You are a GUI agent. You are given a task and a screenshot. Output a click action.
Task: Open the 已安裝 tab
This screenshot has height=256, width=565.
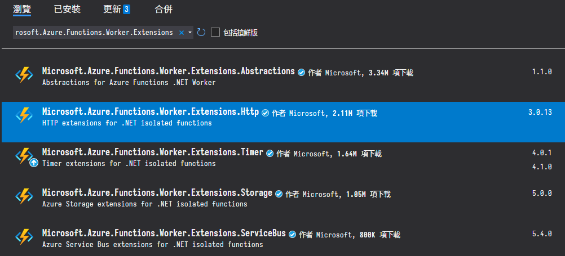pos(67,10)
